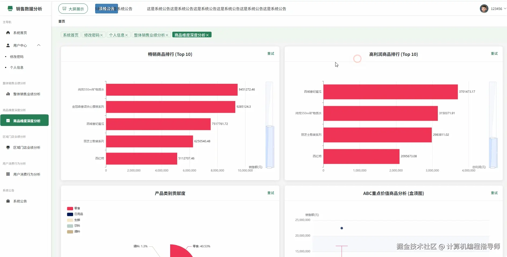Image resolution: width=507 pixels, height=257 pixels.
Task: Toggle 生鲜 legend item
Action: pos(74,220)
